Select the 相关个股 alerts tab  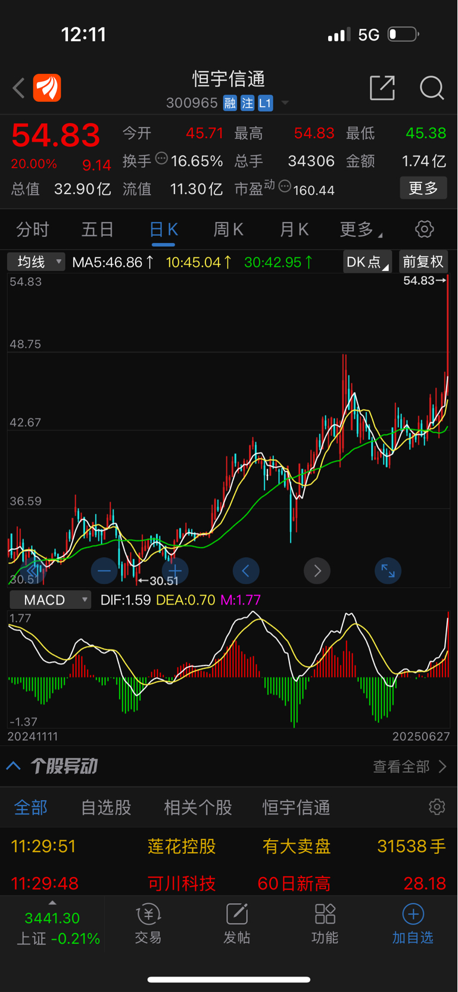198,808
